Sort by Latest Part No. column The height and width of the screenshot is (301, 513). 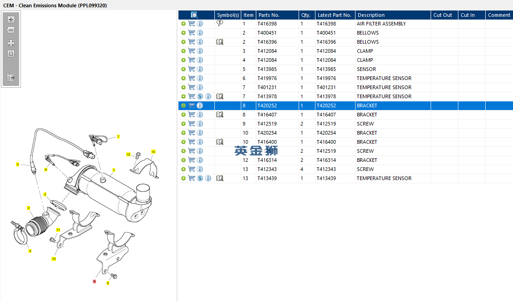pos(335,15)
